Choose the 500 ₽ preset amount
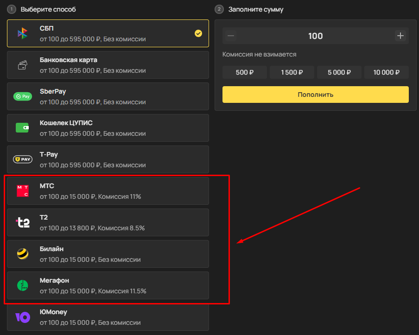This screenshot has width=419, height=335. click(245, 72)
